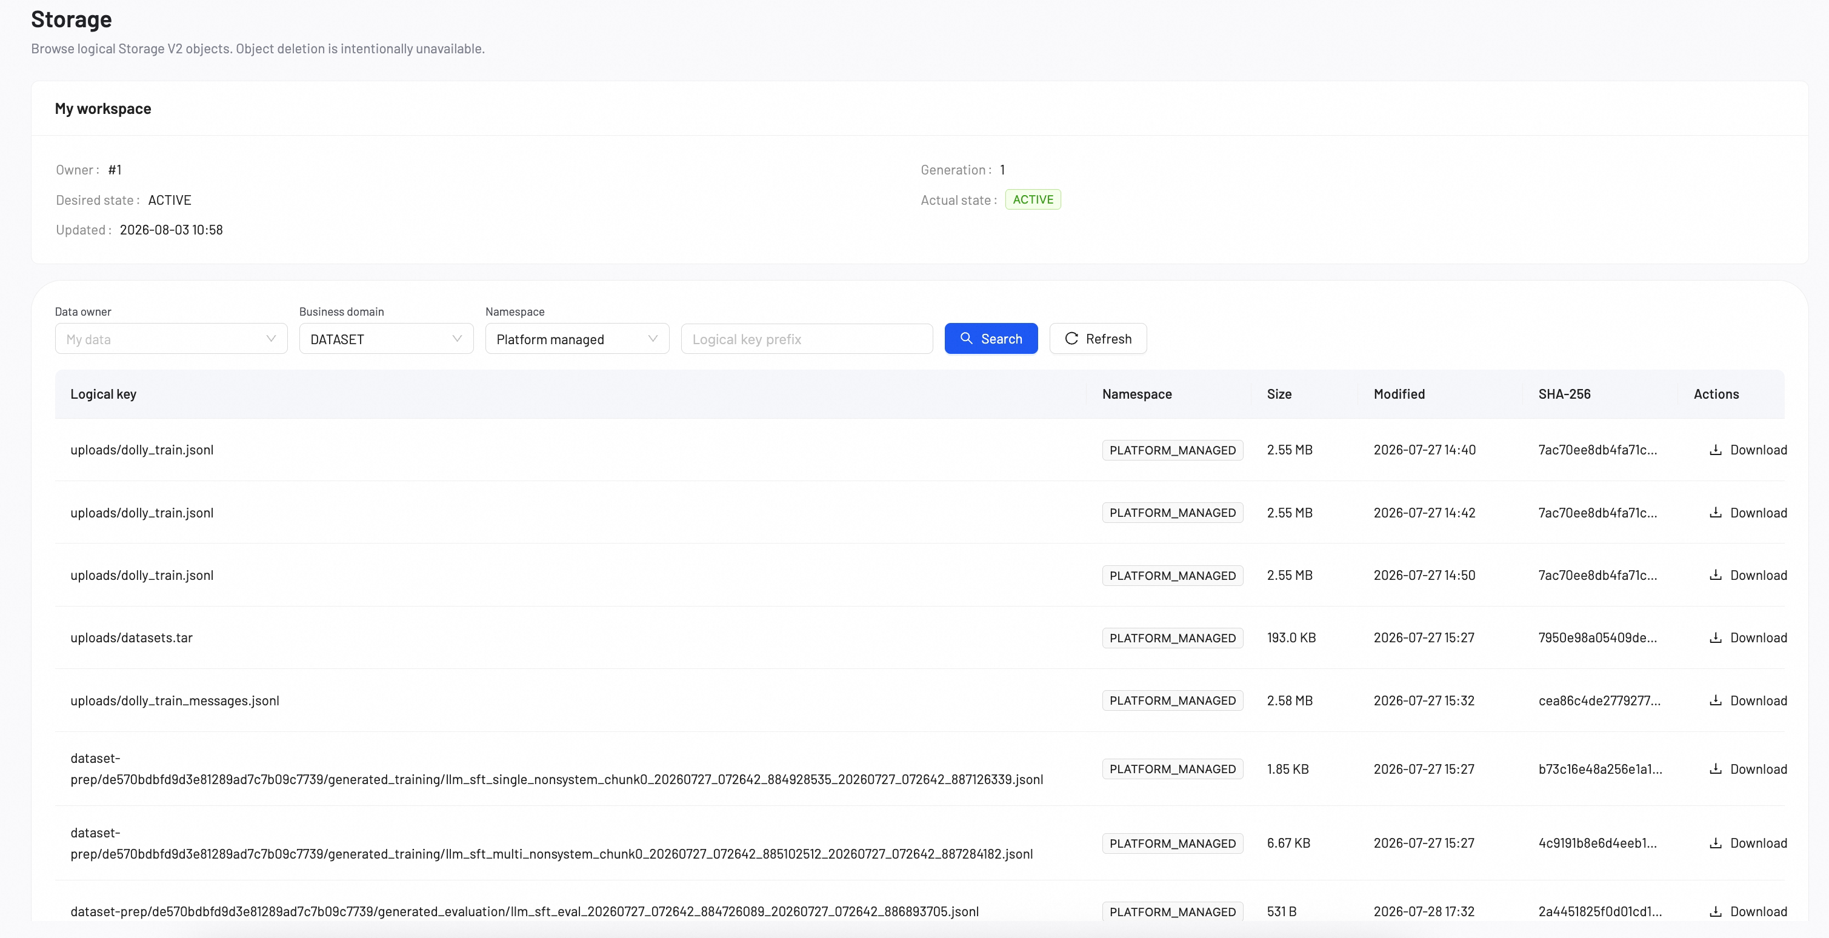Click the download icon for uploads/datasets.tar
Image resolution: width=1829 pixels, height=938 pixels.
point(1716,637)
